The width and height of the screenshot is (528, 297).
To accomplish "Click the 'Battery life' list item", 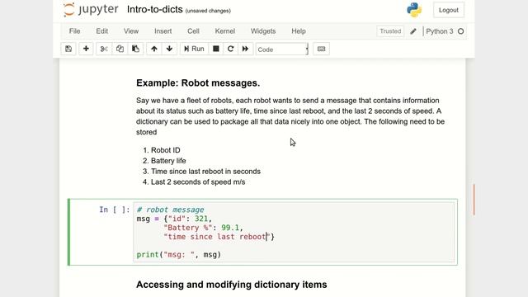I will [168, 161].
